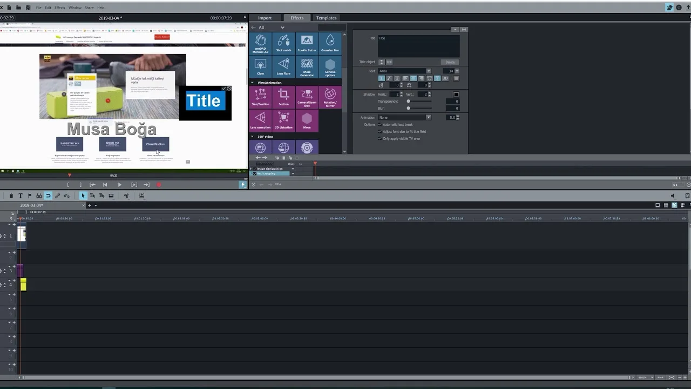
Task: Open the proDAD Mercalli 2.0 effect
Action: (x=260, y=43)
